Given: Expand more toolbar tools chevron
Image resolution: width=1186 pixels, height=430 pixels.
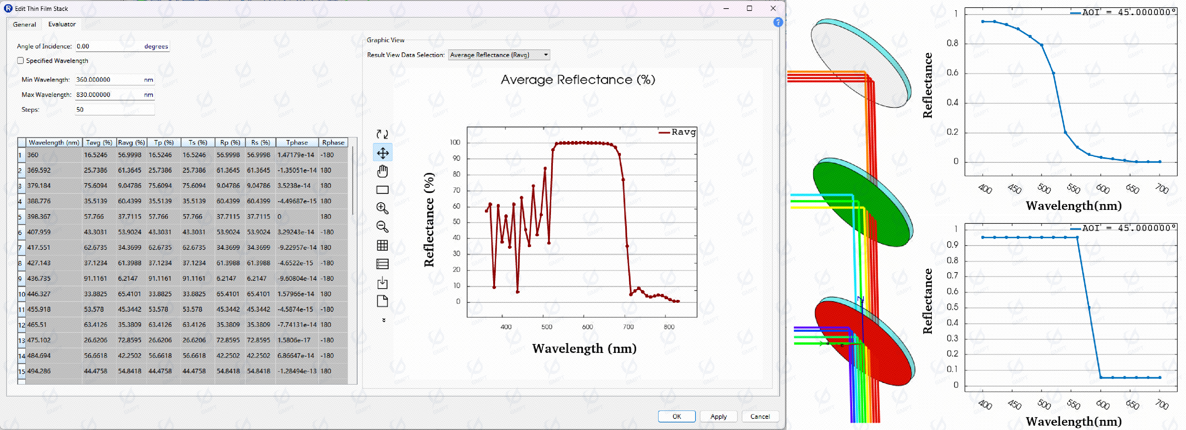Looking at the screenshot, I should point(384,320).
